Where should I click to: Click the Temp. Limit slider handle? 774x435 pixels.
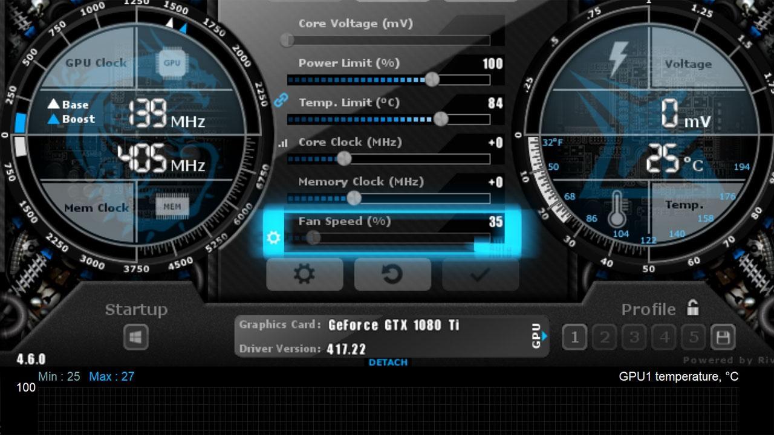441,118
